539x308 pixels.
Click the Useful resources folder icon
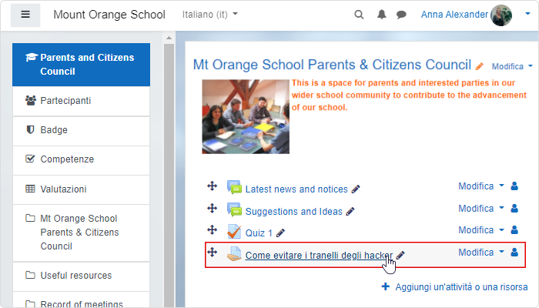(x=30, y=275)
